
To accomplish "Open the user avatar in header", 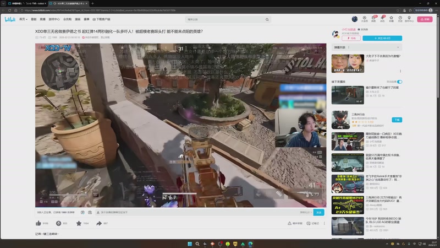I will pos(355,19).
